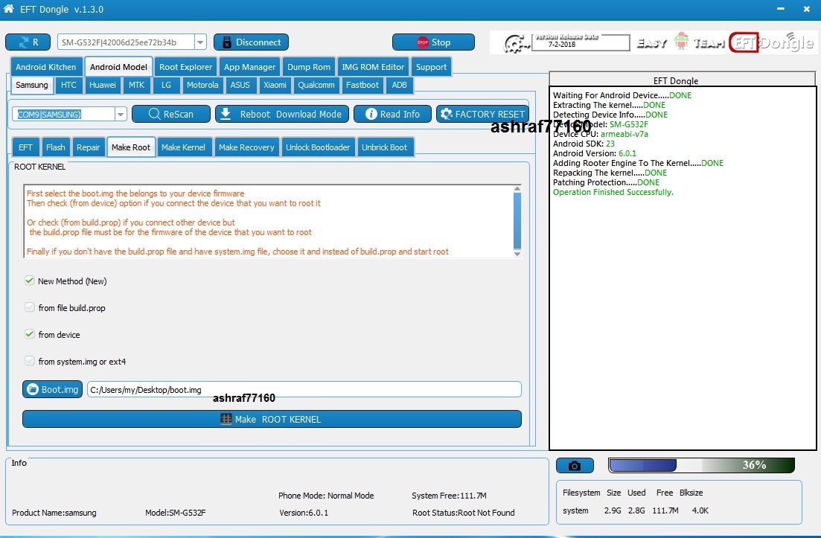This screenshot has width=821, height=538.
Task: Select the HTC brand tab
Action: click(68, 85)
